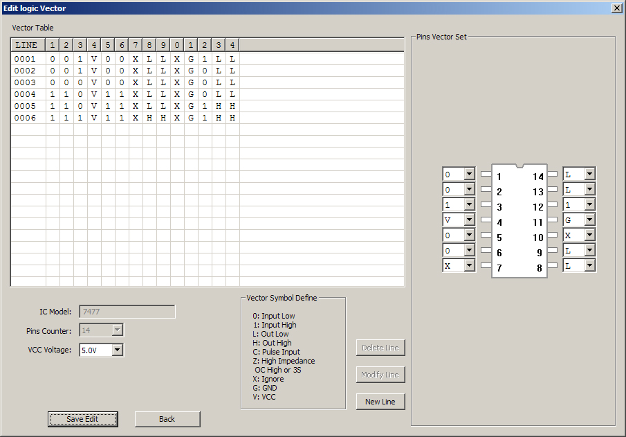Viewport: 626px width, 437px height.
Task: Open the pin 14 value dropdown
Action: 589,174
